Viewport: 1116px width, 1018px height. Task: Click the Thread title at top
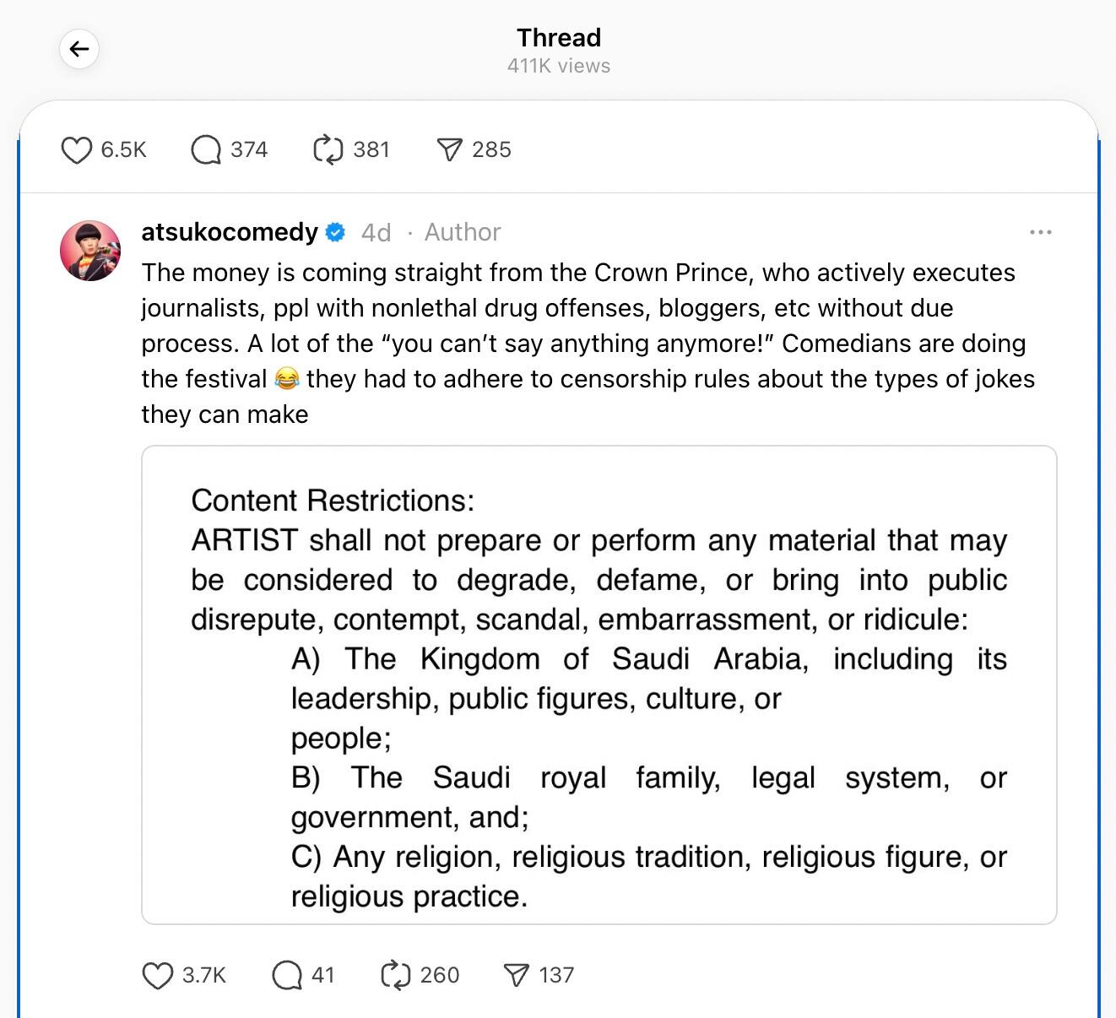[x=559, y=38]
